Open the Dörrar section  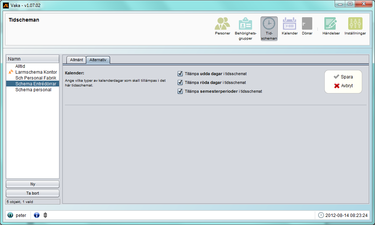(307, 26)
